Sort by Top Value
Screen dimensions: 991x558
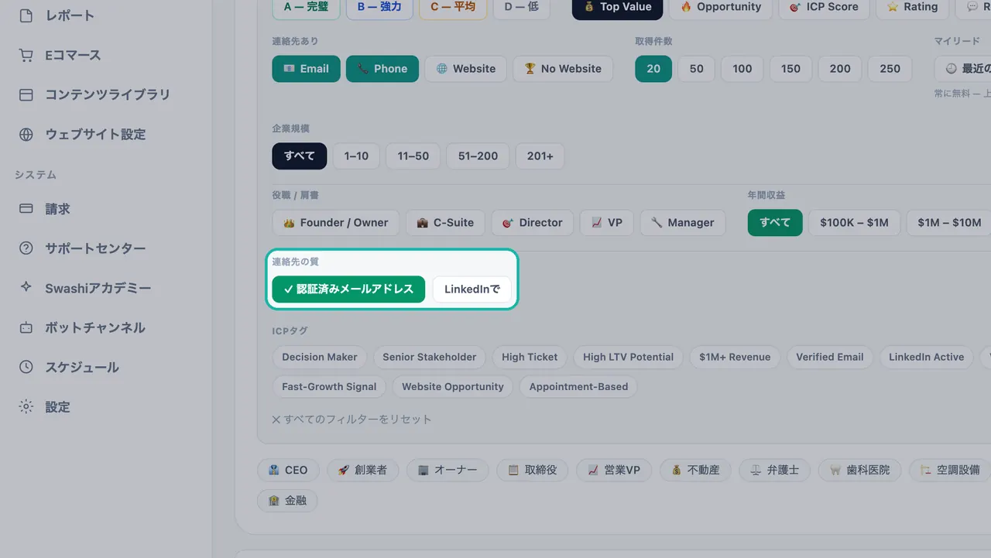(618, 7)
